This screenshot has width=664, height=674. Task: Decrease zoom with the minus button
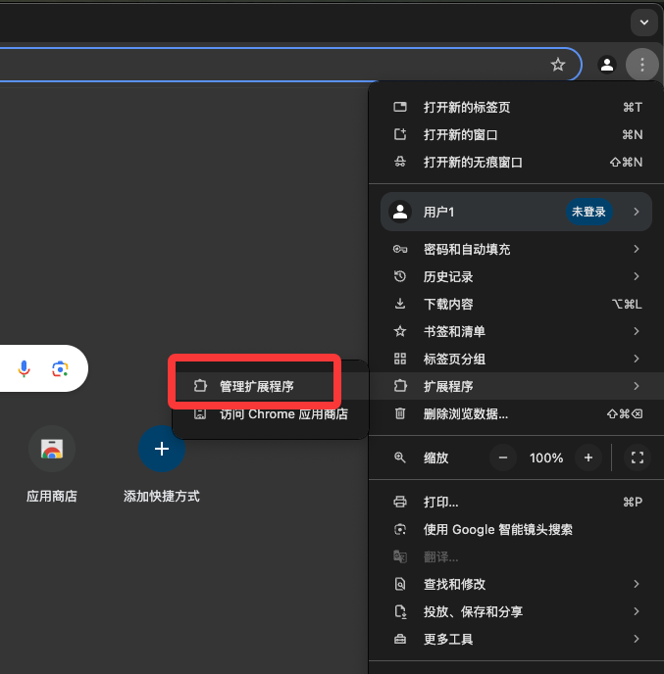click(x=502, y=457)
